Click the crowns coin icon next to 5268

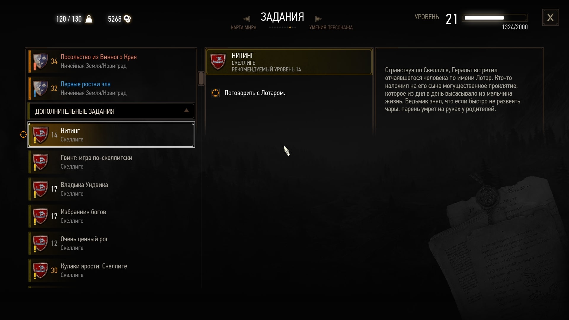pyautogui.click(x=127, y=19)
